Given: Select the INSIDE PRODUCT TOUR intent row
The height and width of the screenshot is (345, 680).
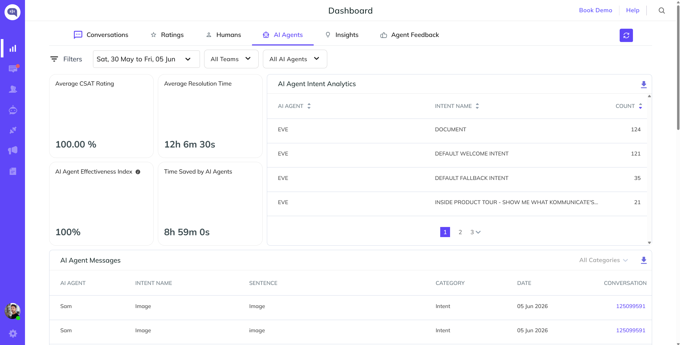Looking at the screenshot, I should [x=457, y=204].
